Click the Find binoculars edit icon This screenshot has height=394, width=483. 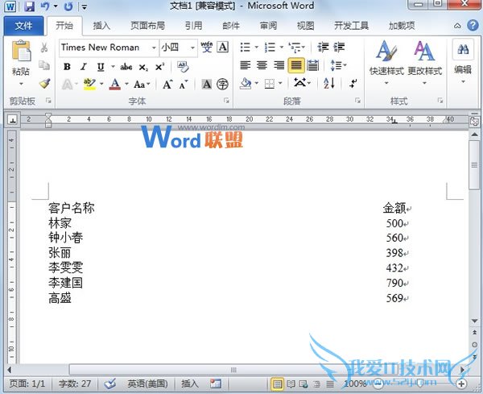(x=463, y=49)
